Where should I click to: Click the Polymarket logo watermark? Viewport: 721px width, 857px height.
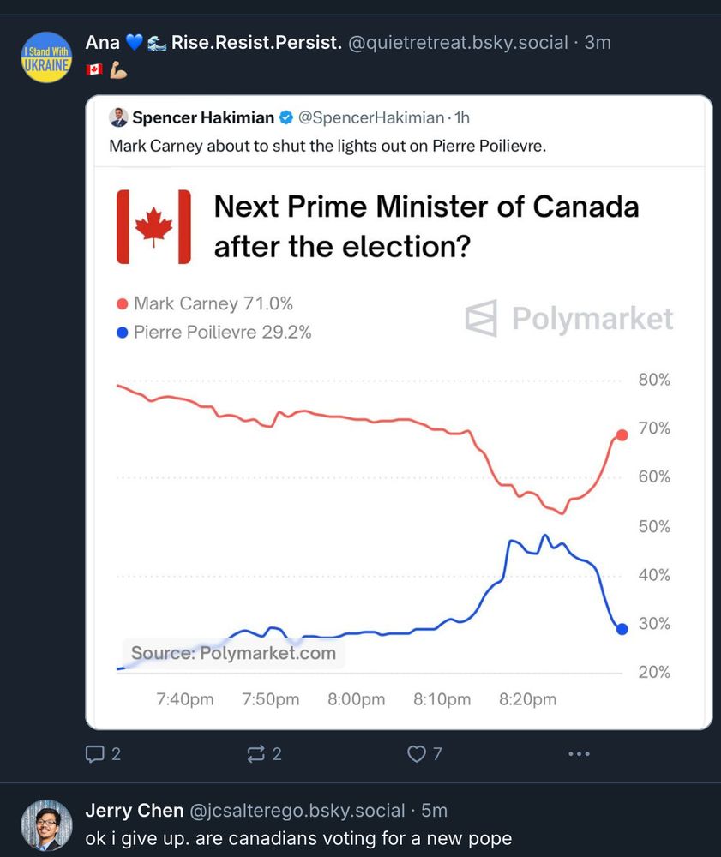coord(569,318)
